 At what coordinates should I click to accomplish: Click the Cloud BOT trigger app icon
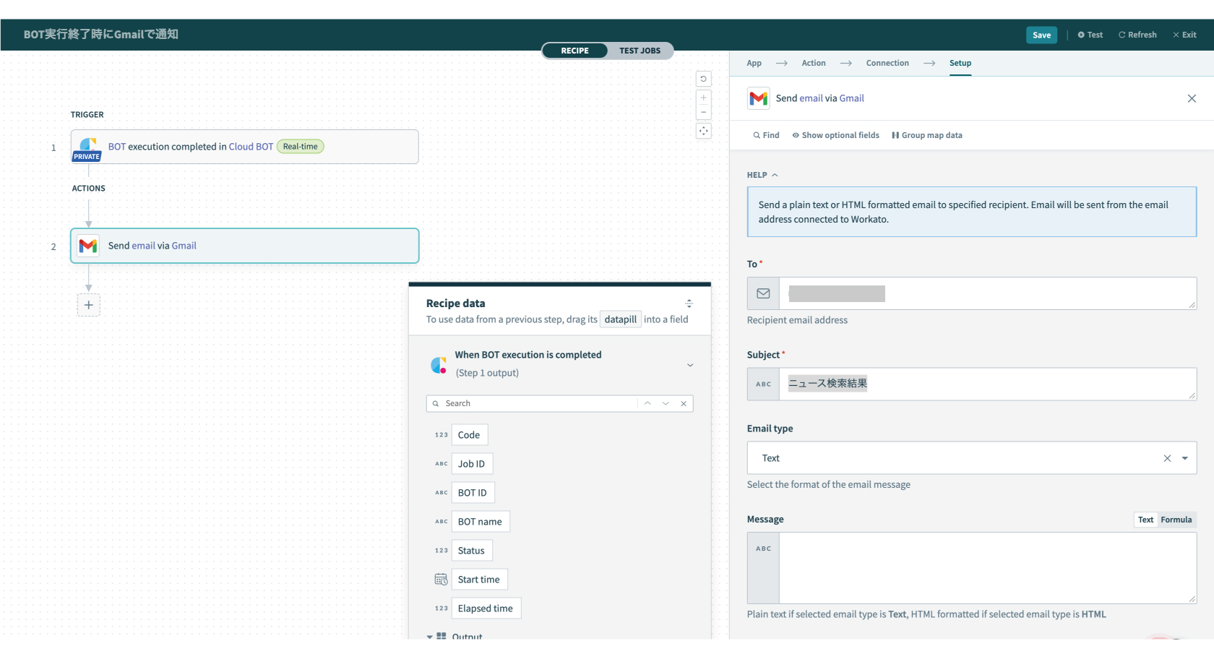[87, 147]
